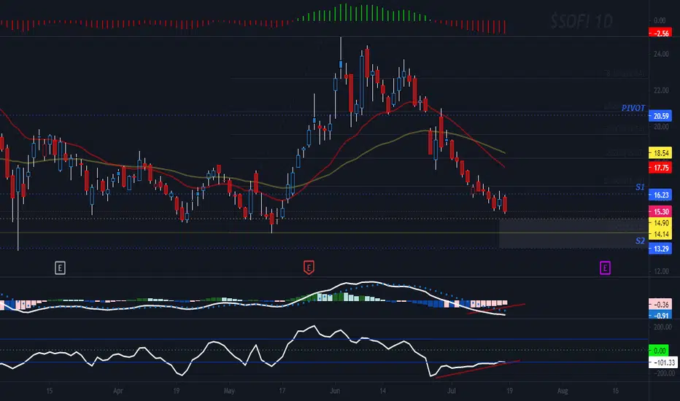Image resolution: width=680 pixels, height=401 pixels.
Task: Click the green 0.00 oscillator label
Action: 659,350
